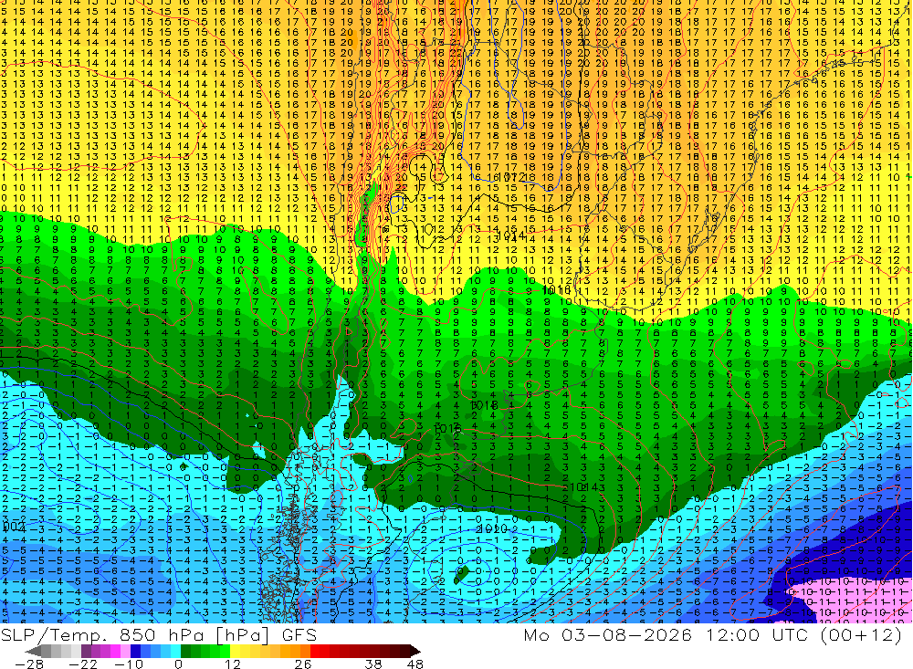Screen dimensions: 913x669
Task: Click the "12" label under the color bar
Action: (x=233, y=664)
